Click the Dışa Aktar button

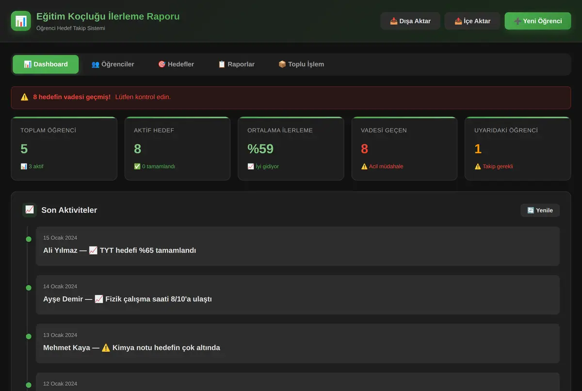[410, 21]
